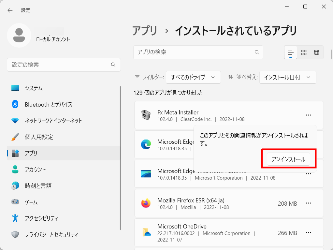
Task: Focus the 設定の検索 search field
Action: point(64,65)
